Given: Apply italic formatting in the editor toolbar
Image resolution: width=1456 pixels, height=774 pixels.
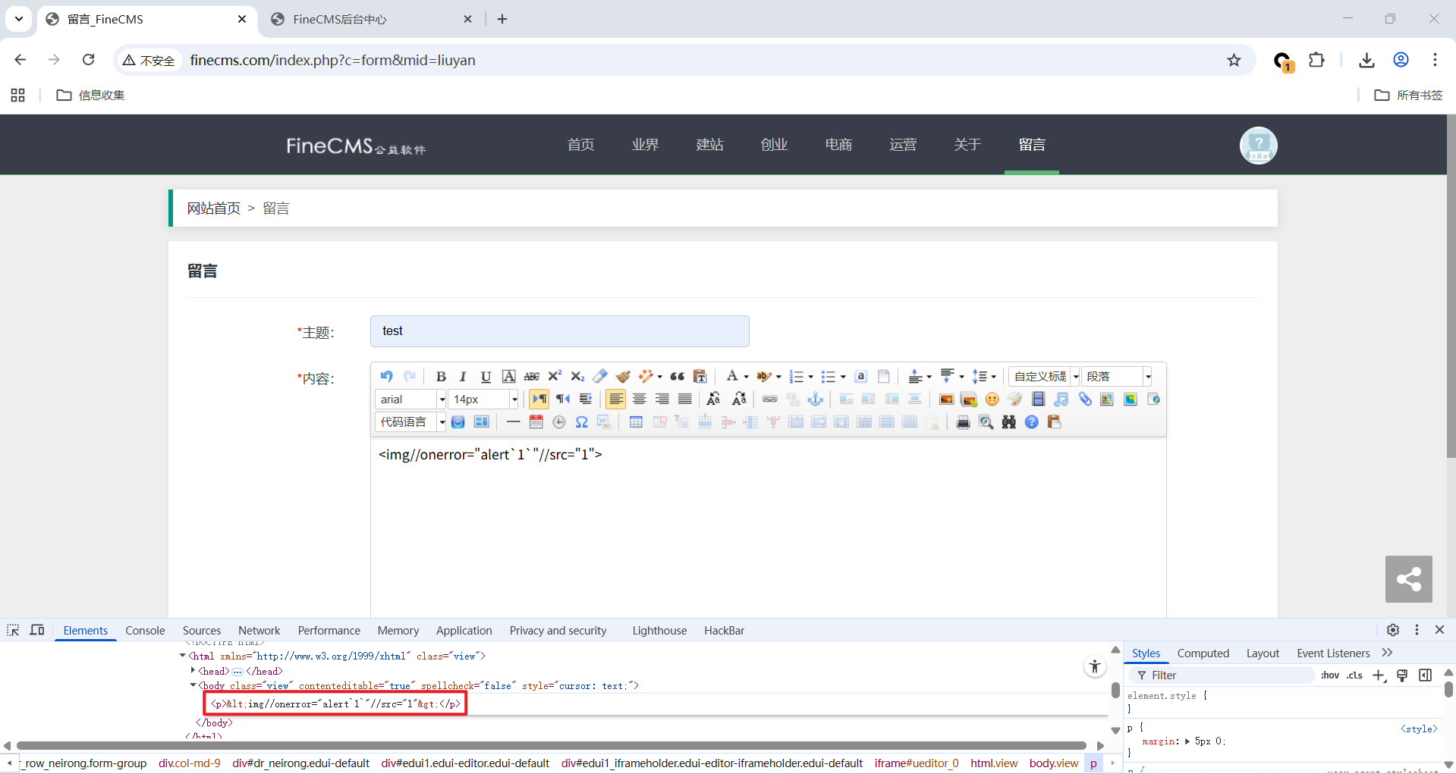Looking at the screenshot, I should (463, 376).
